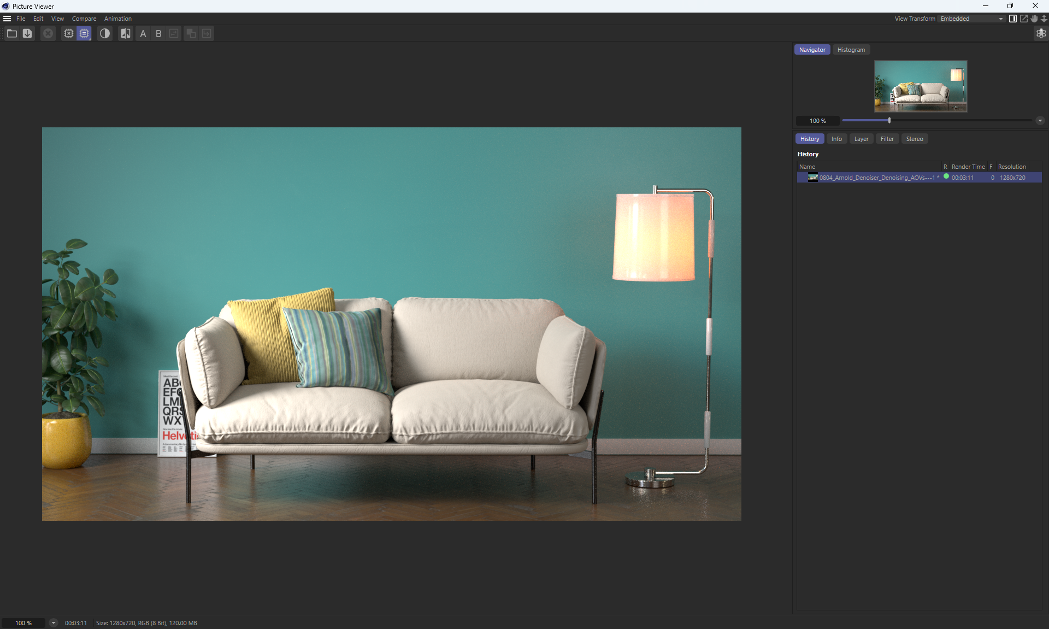The width and height of the screenshot is (1049, 629).
Task: Open zoom dropdown arrow in status bar
Action: coord(53,622)
